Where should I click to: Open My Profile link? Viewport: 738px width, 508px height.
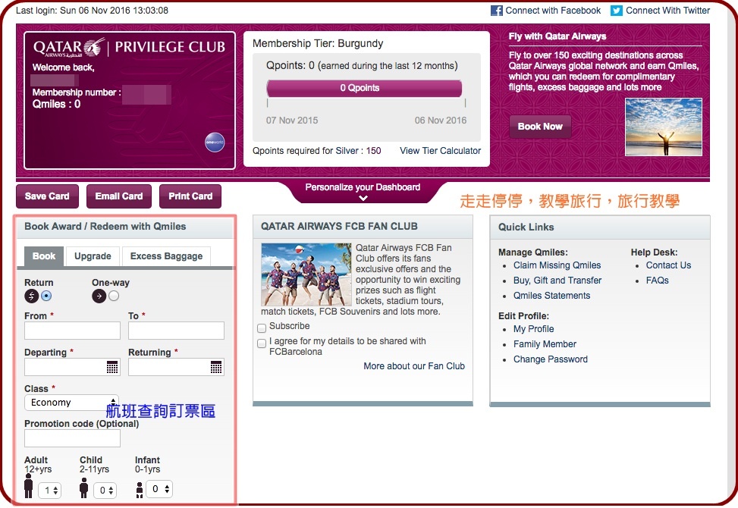coord(533,329)
